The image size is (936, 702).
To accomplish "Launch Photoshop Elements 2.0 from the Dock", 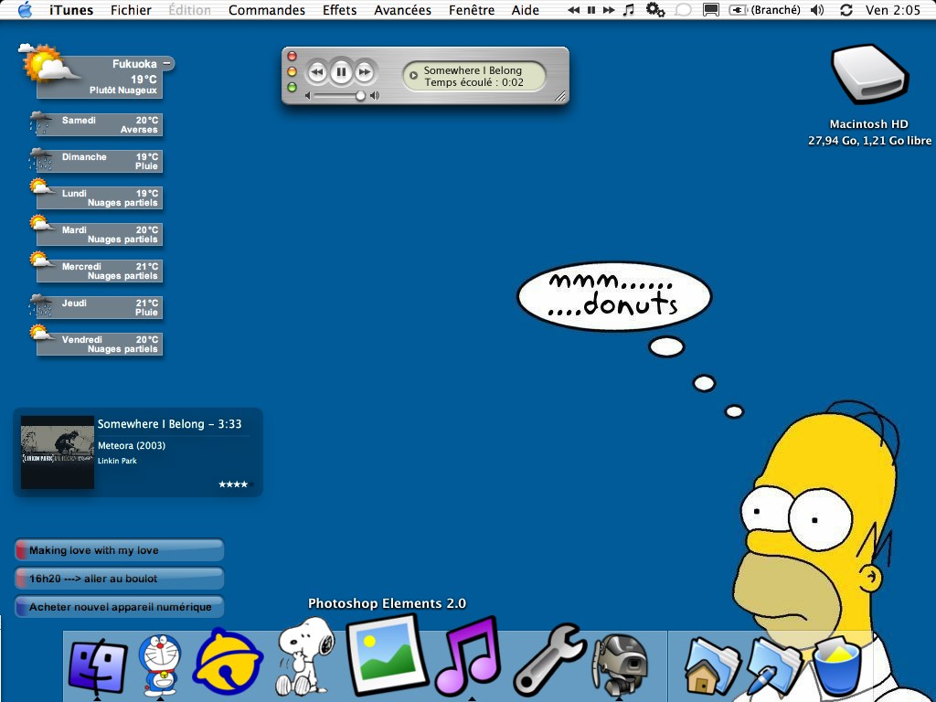I will coord(388,654).
